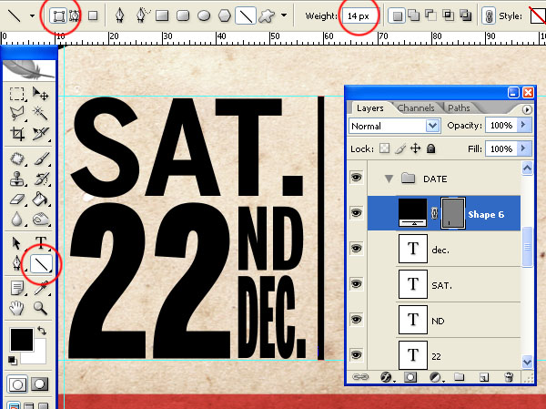
Task: Click Intersect Shape Areas button
Action: pos(448,15)
